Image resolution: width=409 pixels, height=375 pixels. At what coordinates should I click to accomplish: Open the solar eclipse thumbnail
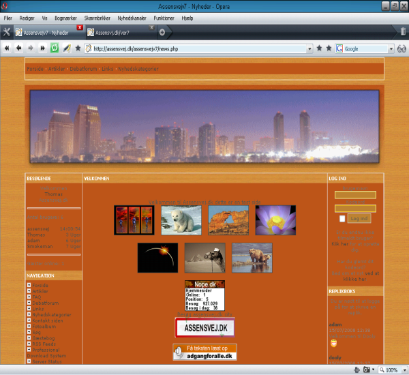pyautogui.click(x=158, y=258)
